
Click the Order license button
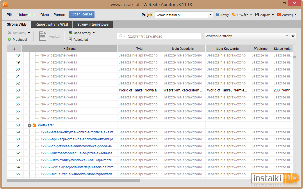(x=81, y=14)
